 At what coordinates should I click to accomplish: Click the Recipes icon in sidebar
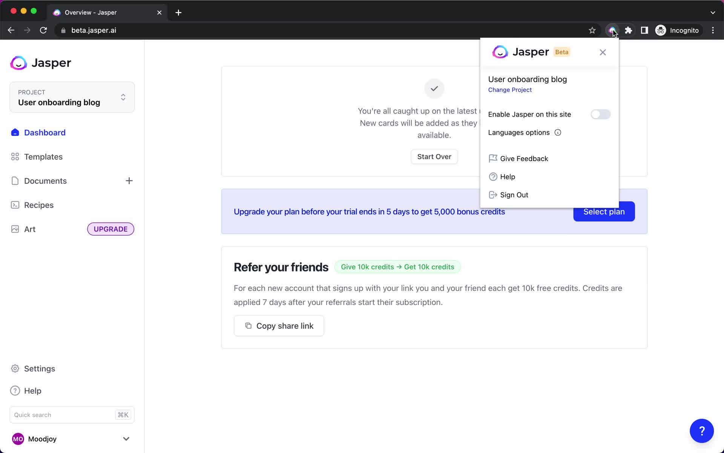click(15, 205)
